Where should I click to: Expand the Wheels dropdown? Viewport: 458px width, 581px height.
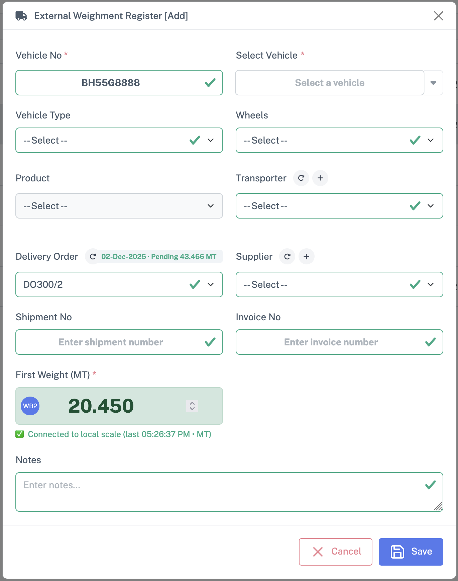(339, 140)
